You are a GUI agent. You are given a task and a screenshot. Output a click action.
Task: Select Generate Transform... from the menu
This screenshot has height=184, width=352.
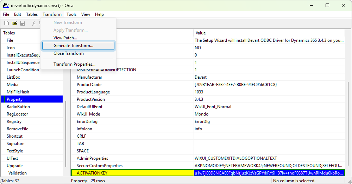78,46
